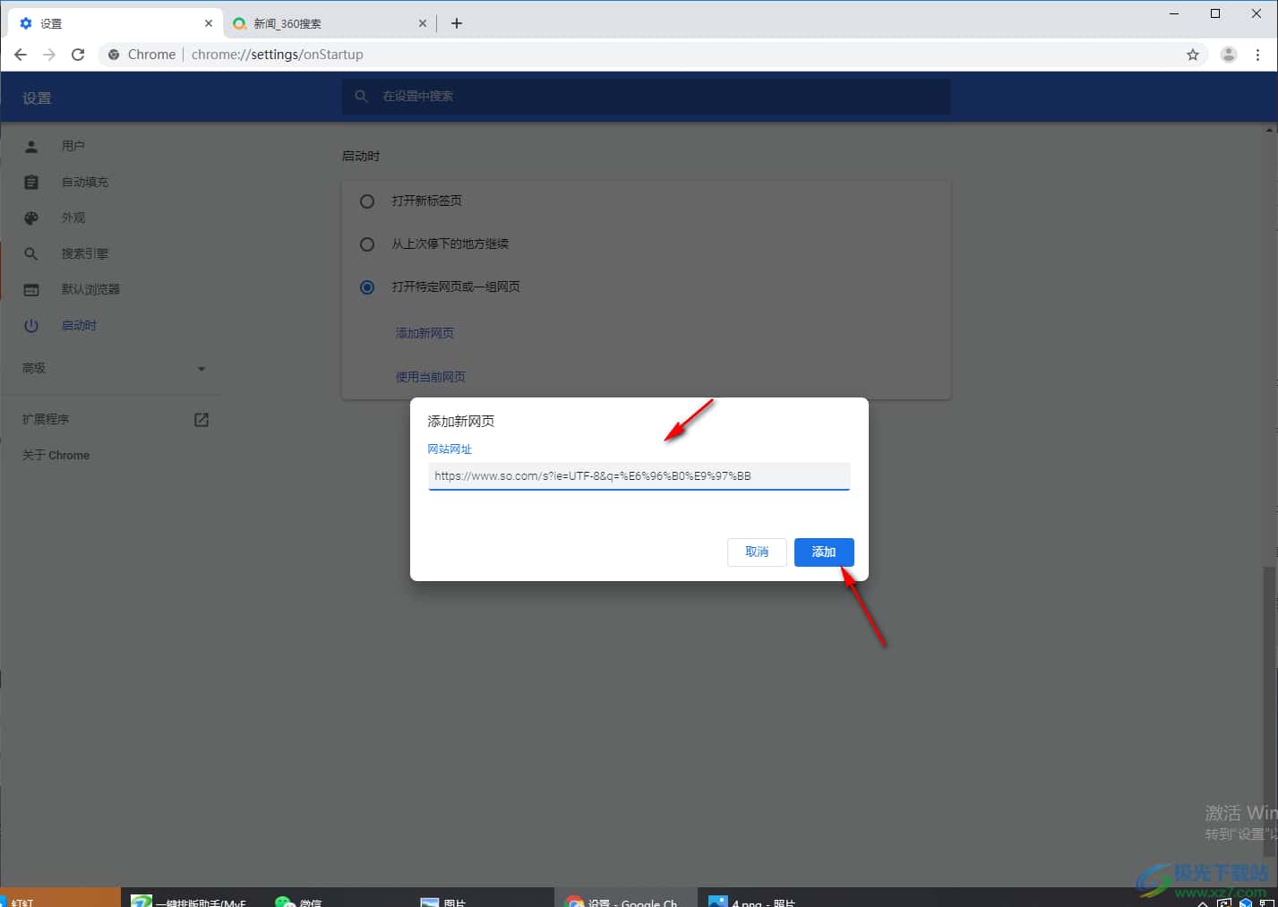Click the 取消 button in the dialog
The height and width of the screenshot is (907, 1278).
coord(757,552)
